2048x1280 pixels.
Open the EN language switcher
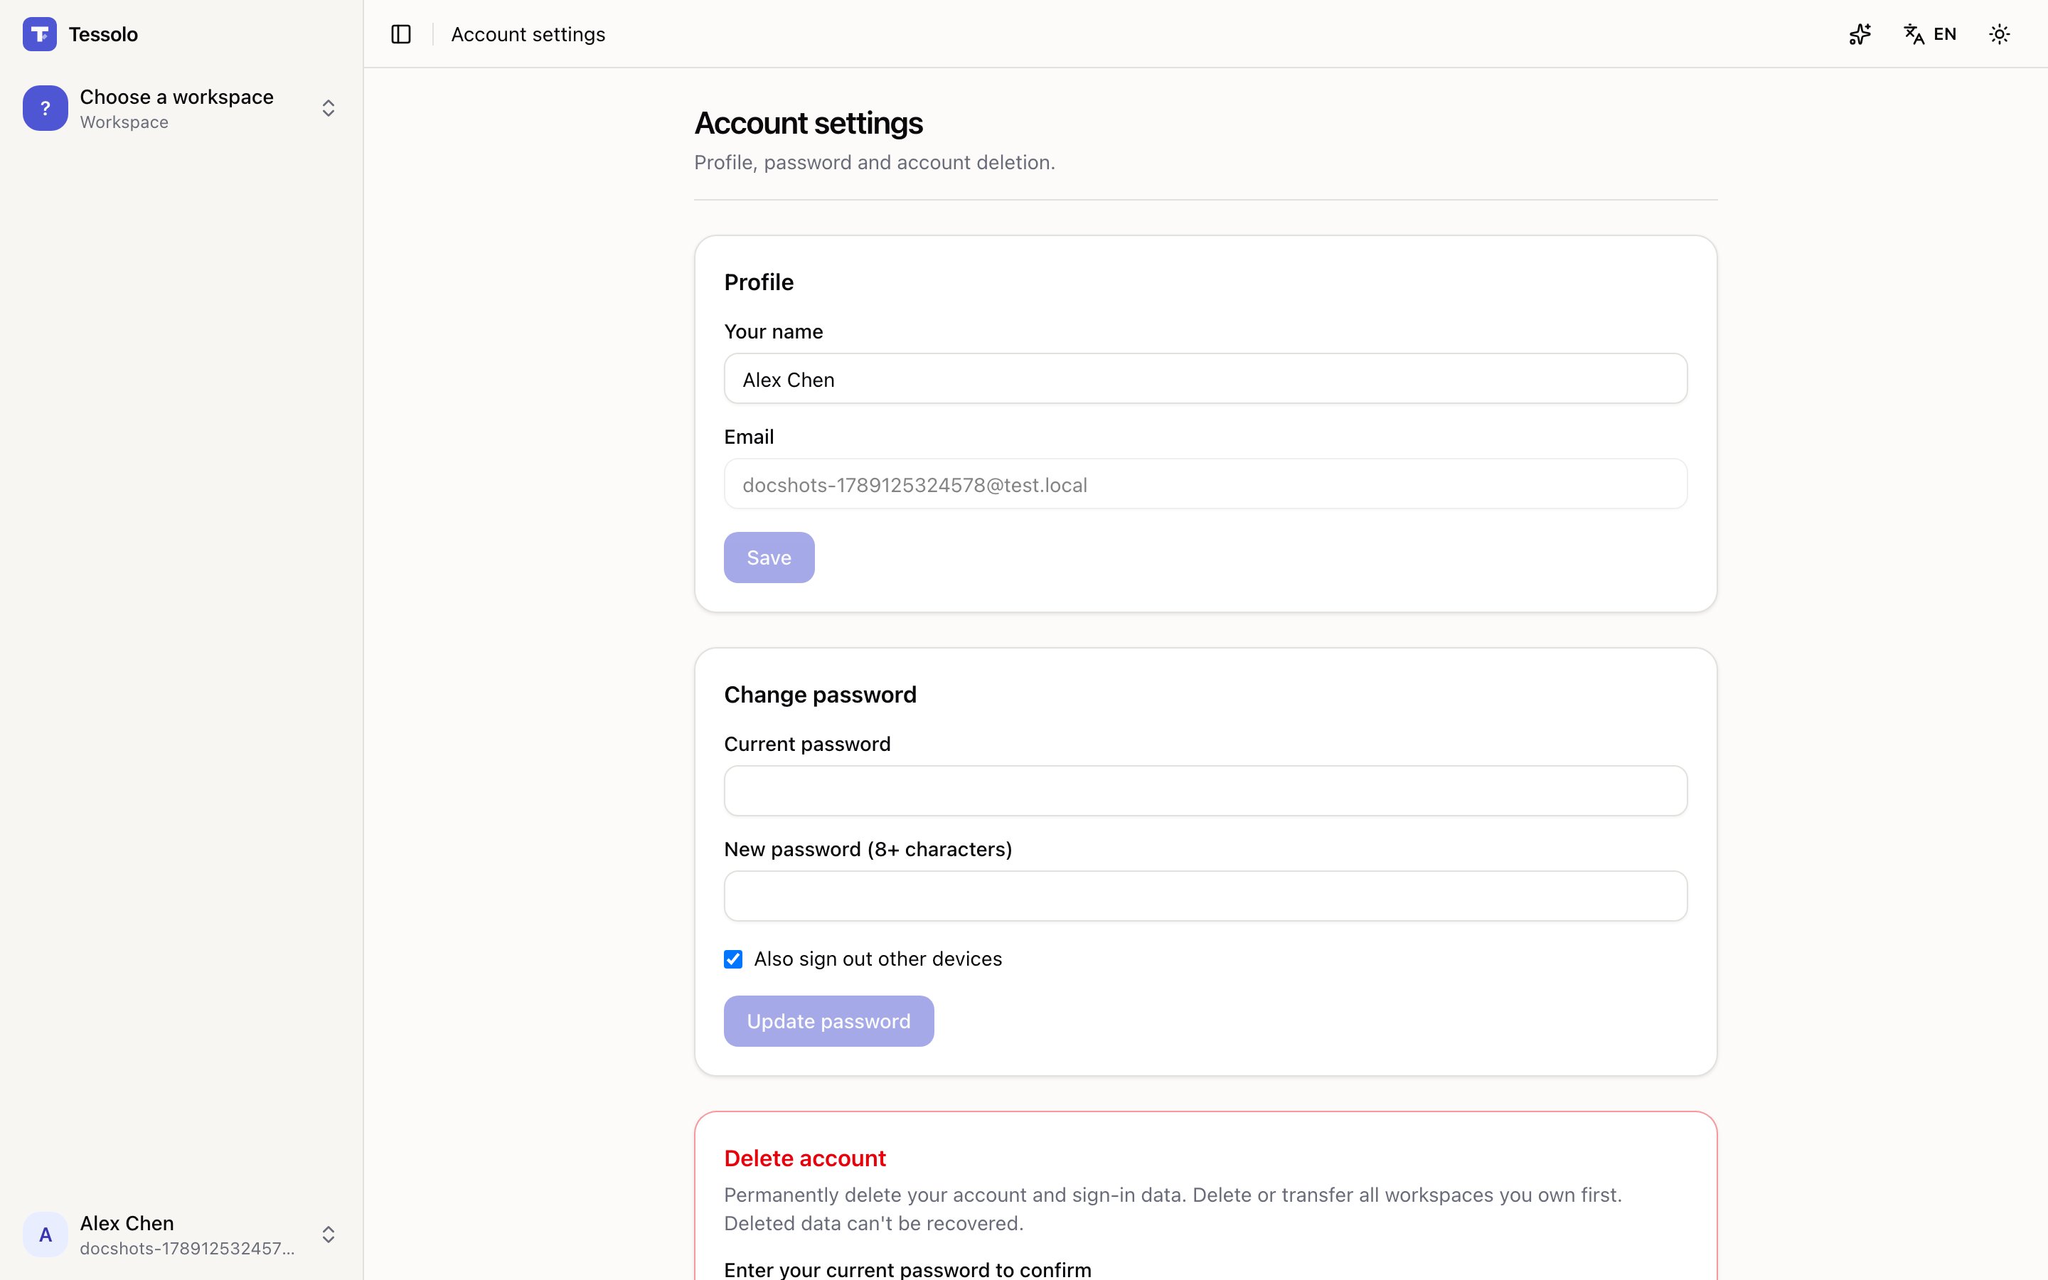pos(1931,34)
